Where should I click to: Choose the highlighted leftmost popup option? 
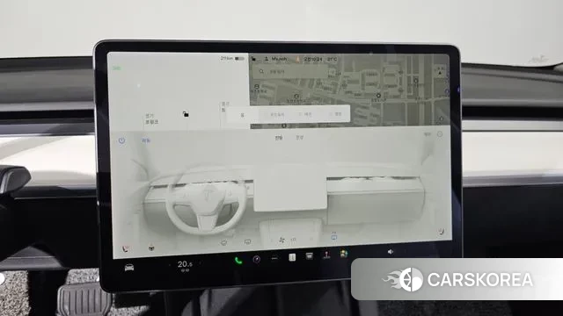point(243,115)
